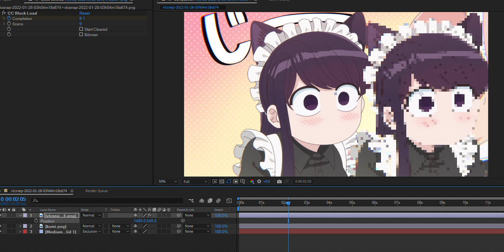The width and height of the screenshot is (504, 252).
Task: Switch to the Render Queue tab
Action: click(96, 191)
